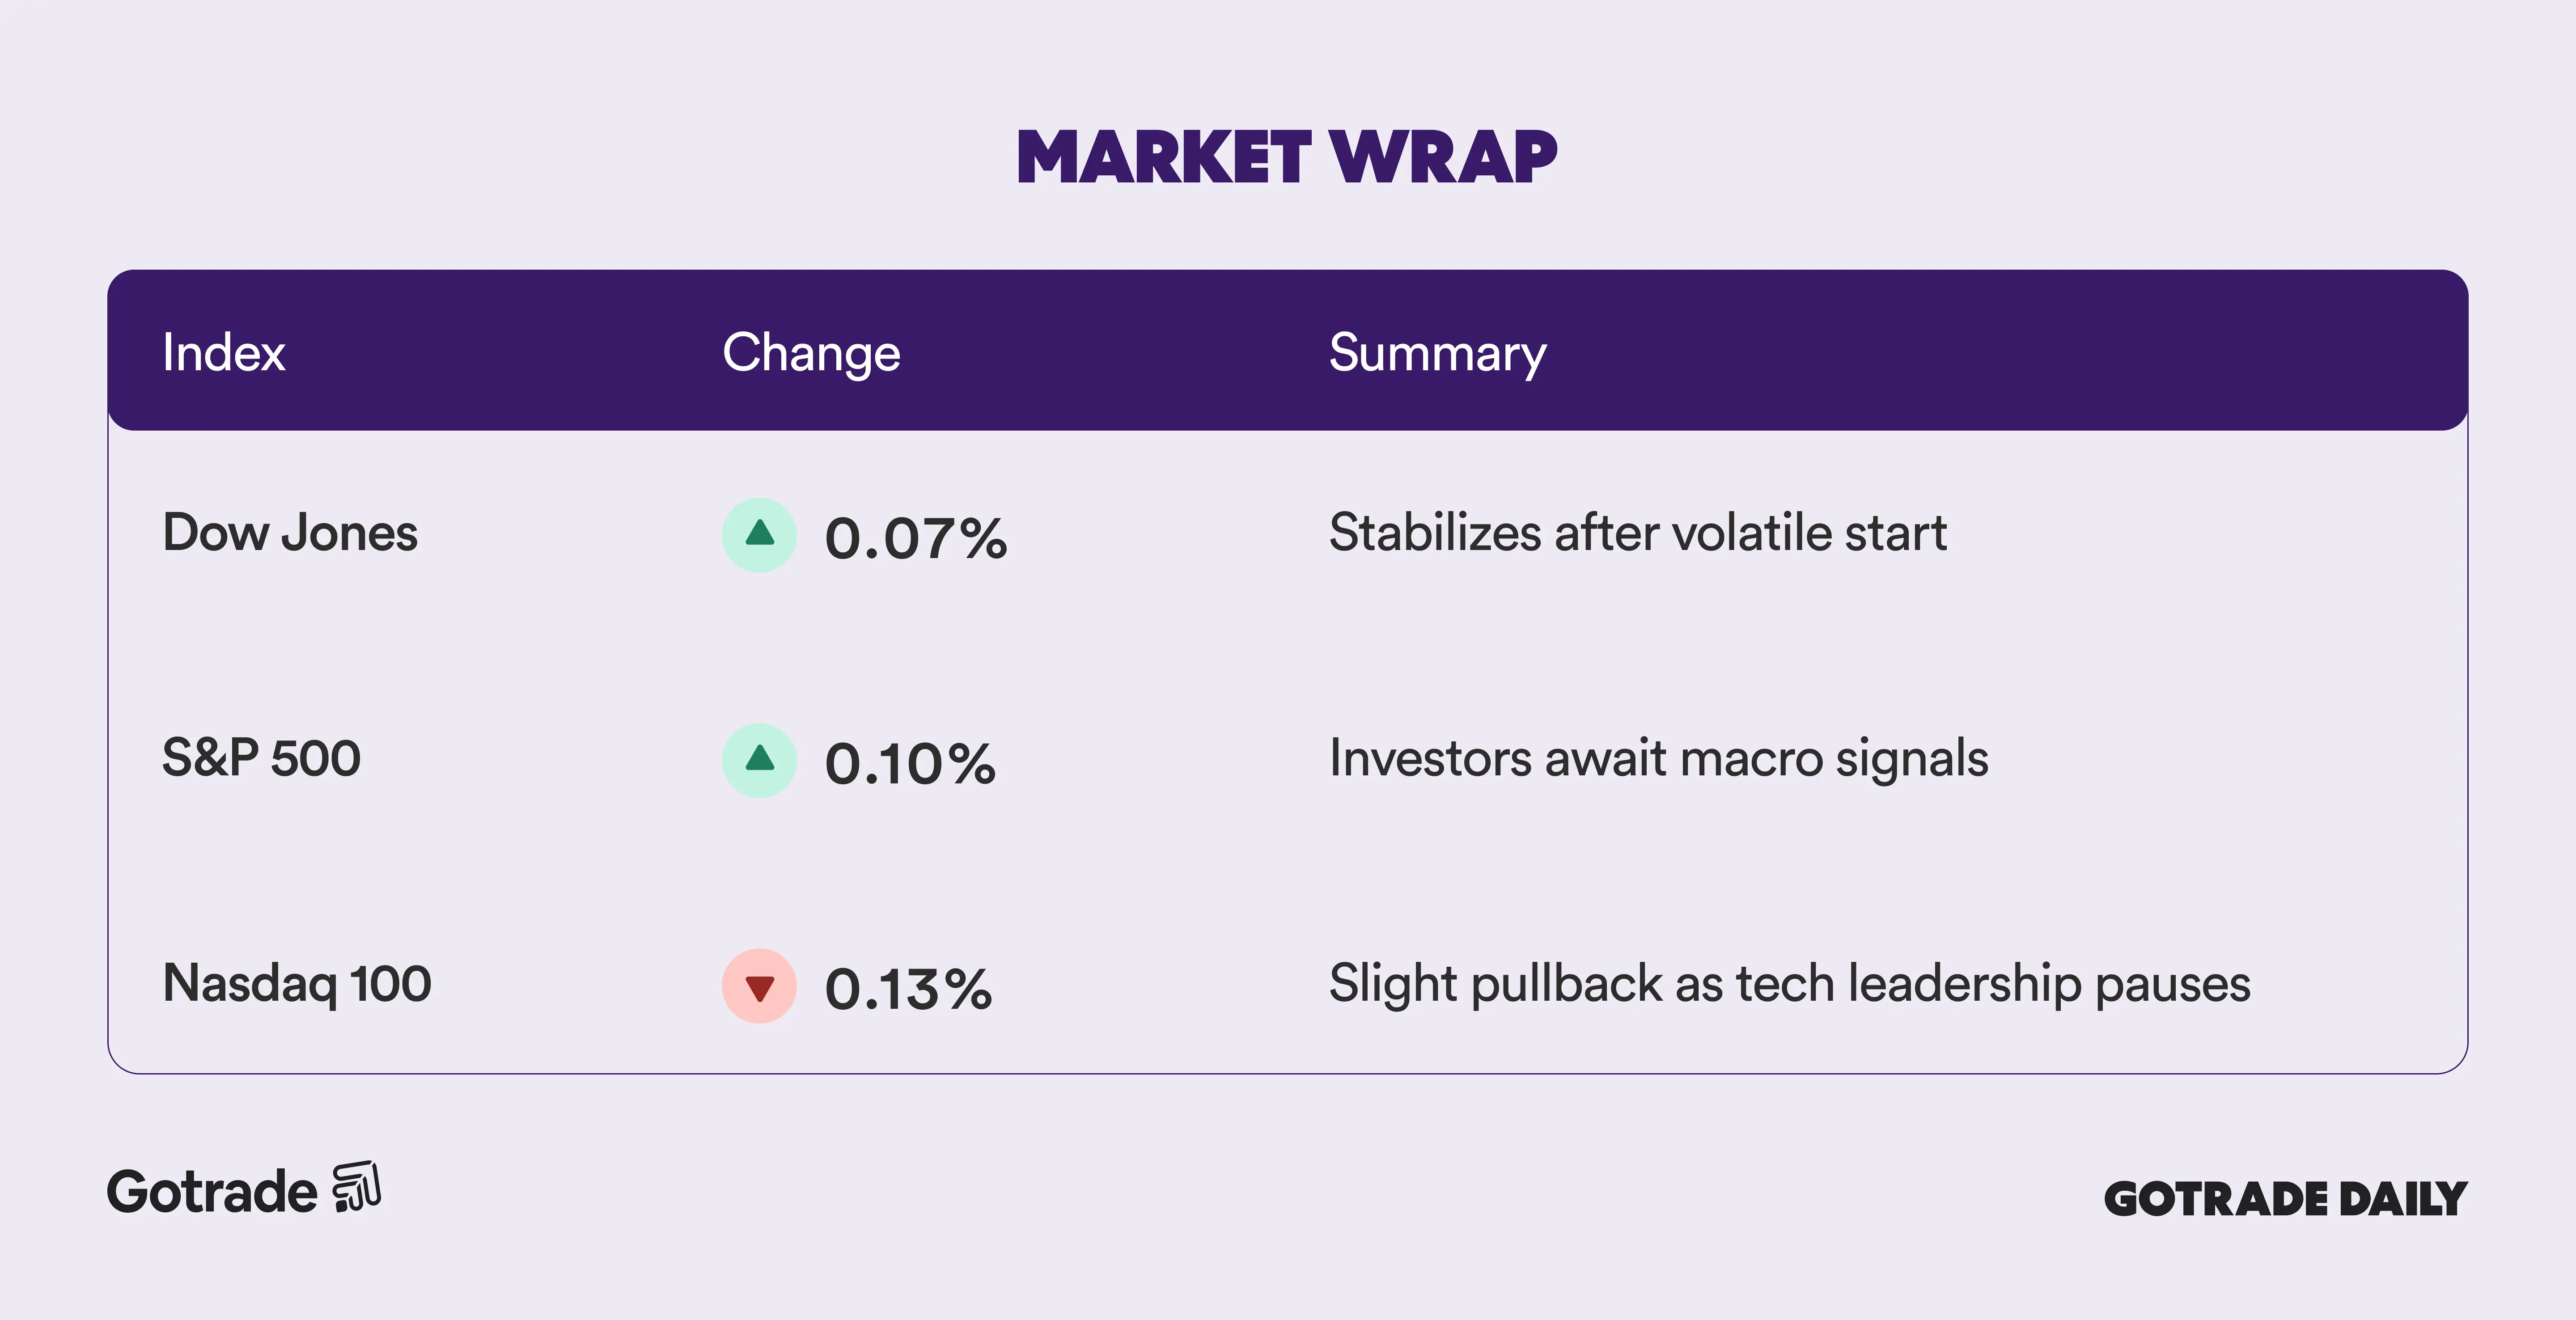Screen dimensions: 2576x1320
Task: Click the 0.10% change value
Action: 910,764
